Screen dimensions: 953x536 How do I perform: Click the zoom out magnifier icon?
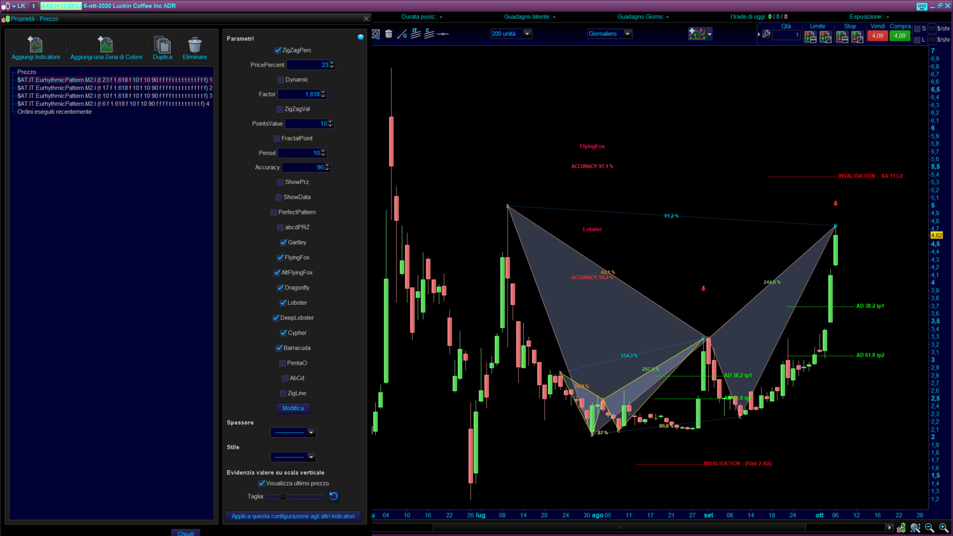point(929,528)
